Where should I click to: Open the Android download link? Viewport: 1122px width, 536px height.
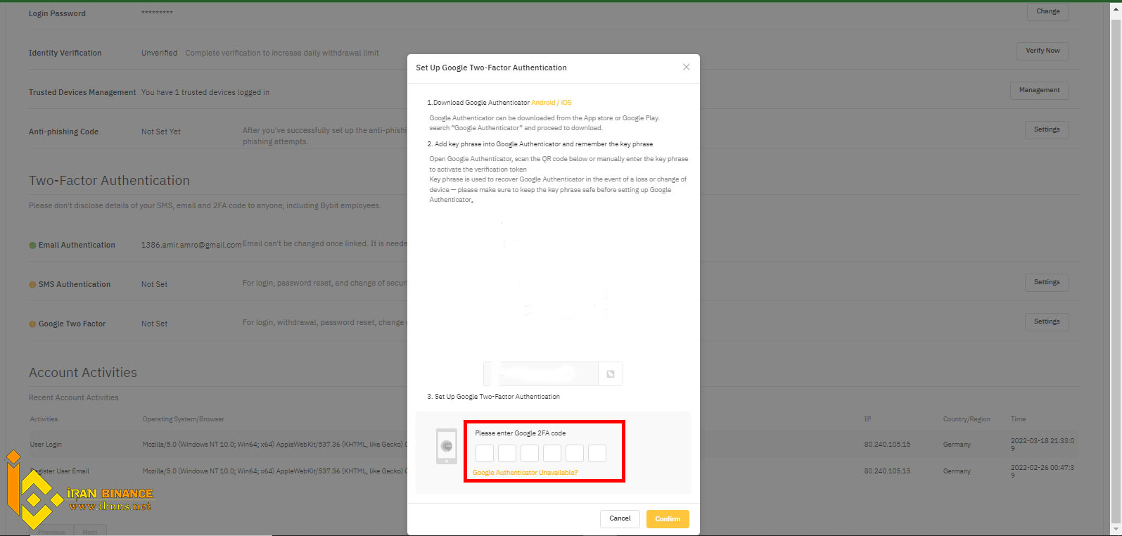pos(543,103)
